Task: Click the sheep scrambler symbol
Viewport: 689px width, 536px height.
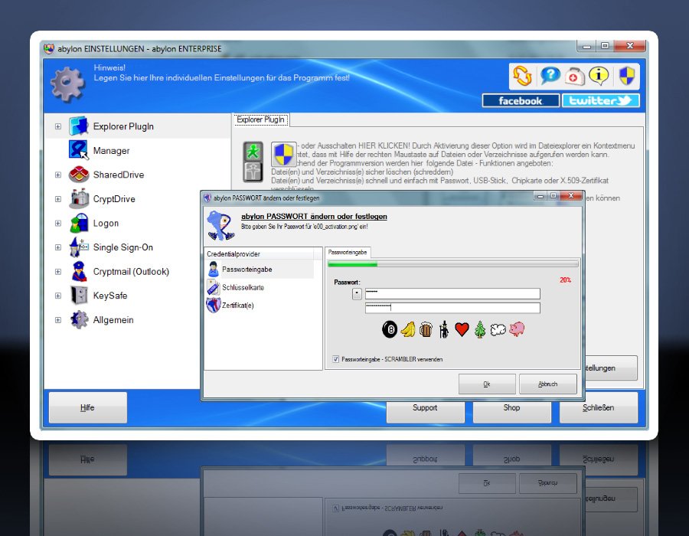Action: [x=498, y=329]
